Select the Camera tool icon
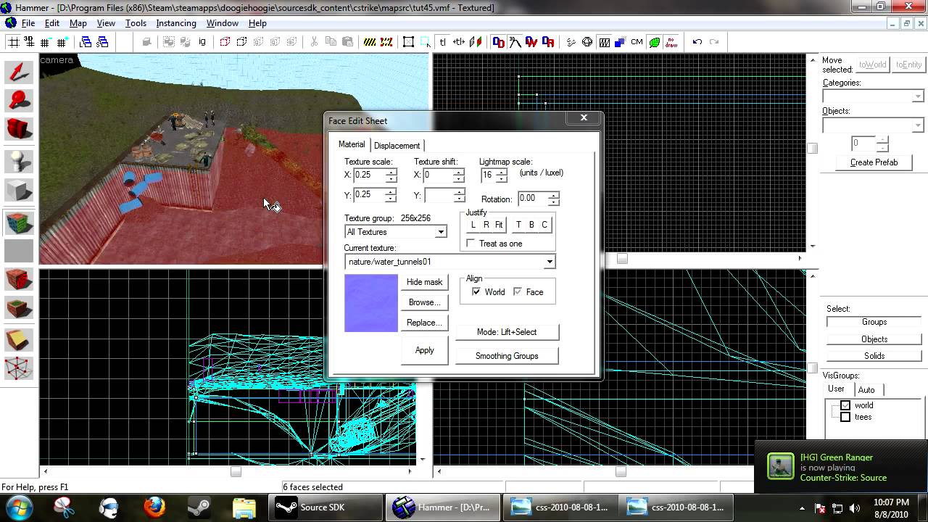 19,129
